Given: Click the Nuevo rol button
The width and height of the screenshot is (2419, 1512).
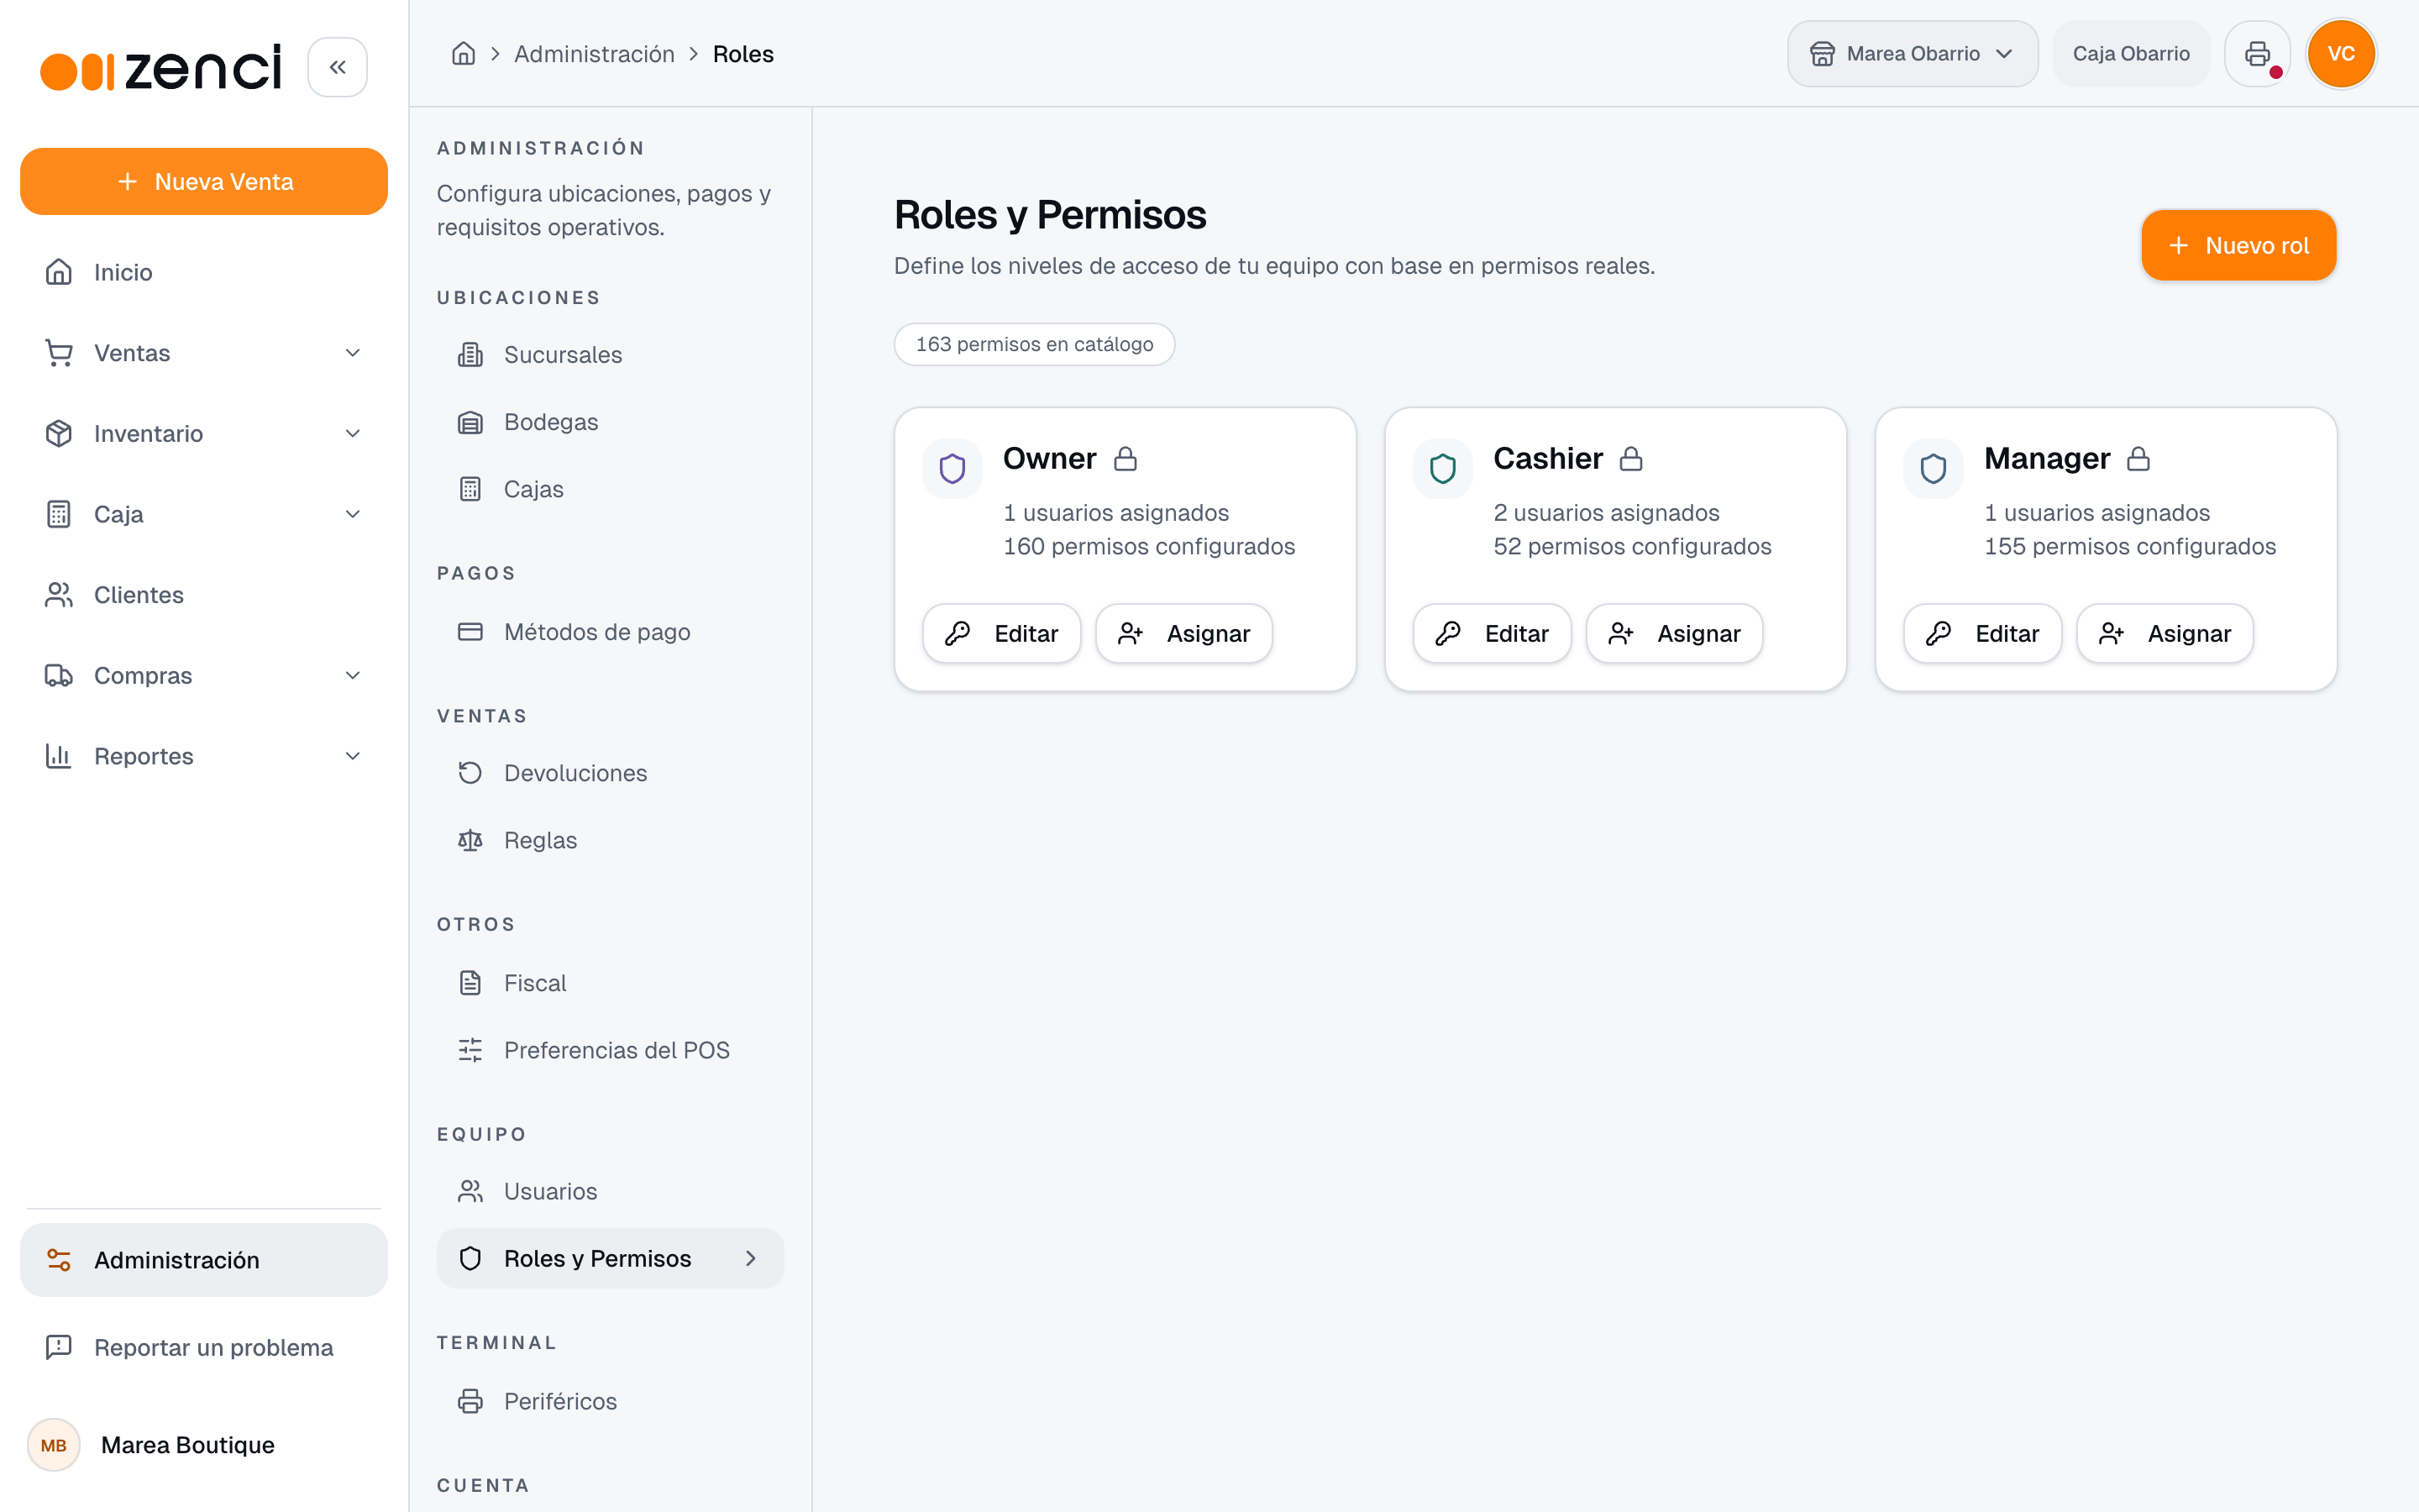Looking at the screenshot, I should click(2239, 245).
